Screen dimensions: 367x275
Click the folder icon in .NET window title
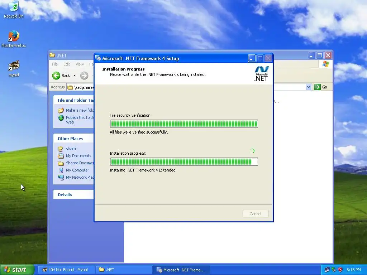(52, 55)
